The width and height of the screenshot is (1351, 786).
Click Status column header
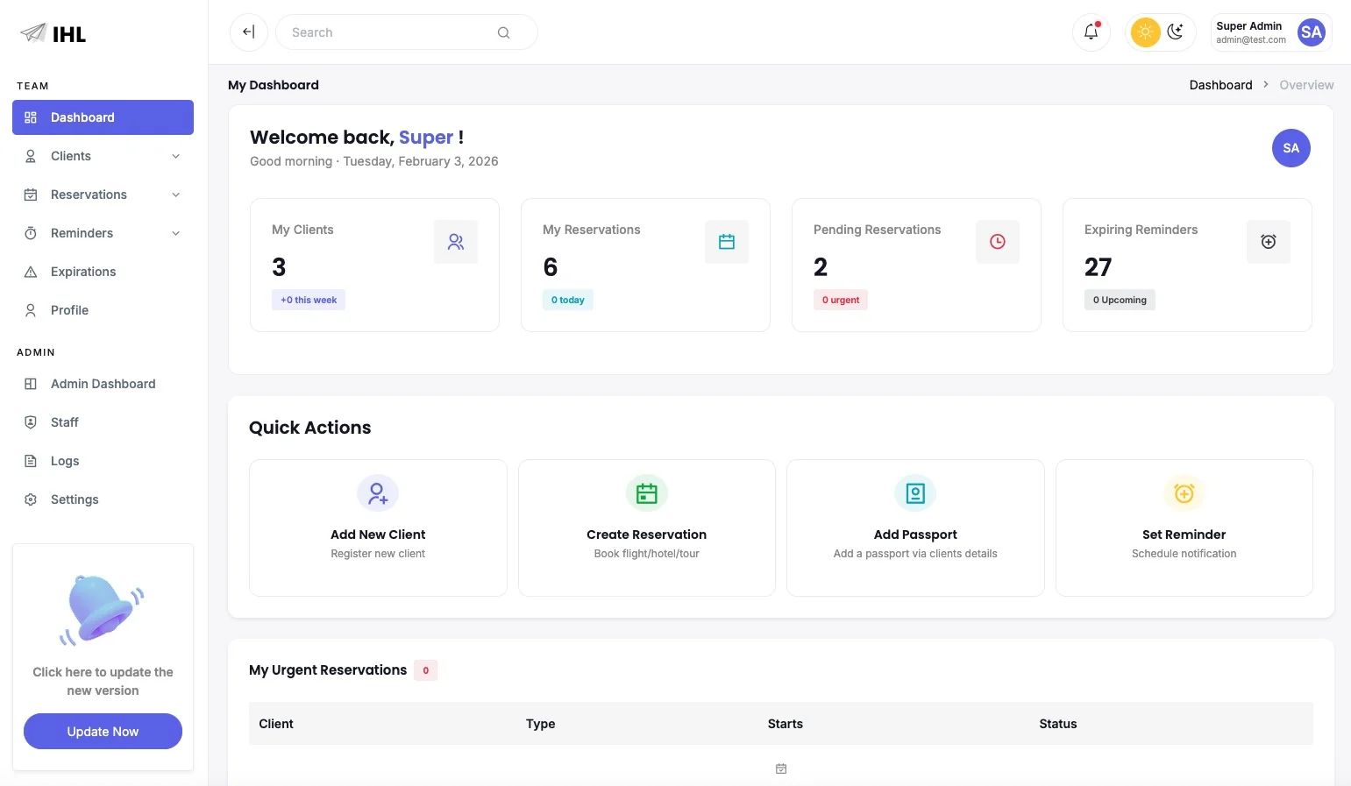coord(1058,724)
